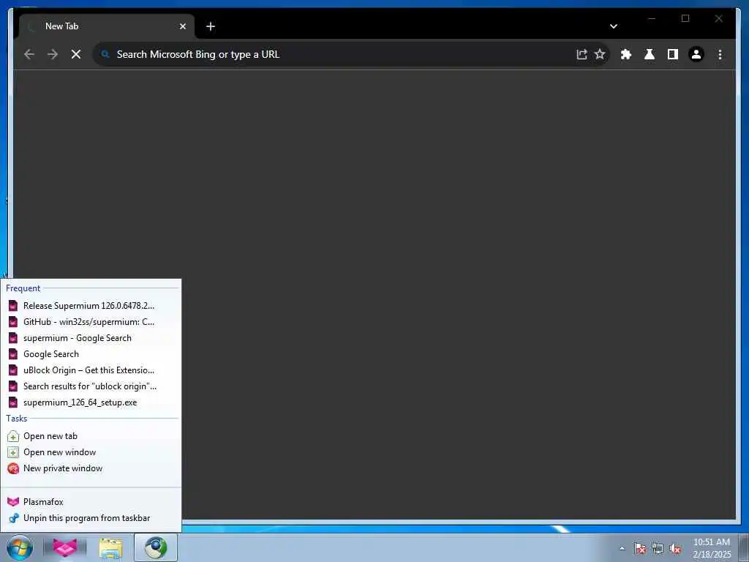Click the Supermium taskbar button
749x562 pixels.
click(156, 547)
